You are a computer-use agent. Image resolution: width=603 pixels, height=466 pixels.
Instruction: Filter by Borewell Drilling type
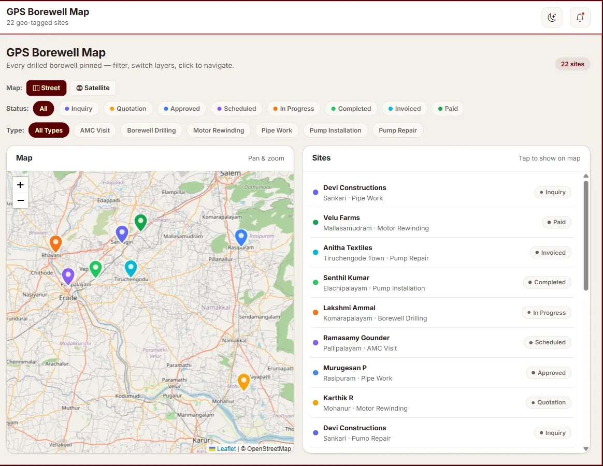point(151,130)
